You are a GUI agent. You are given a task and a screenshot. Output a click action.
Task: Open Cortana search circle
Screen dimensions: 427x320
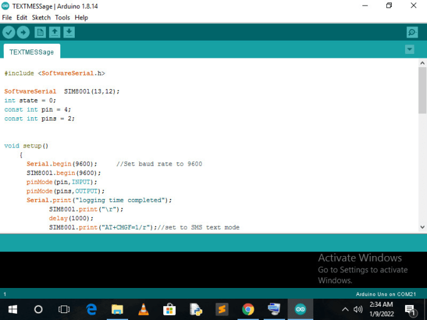(x=38, y=309)
